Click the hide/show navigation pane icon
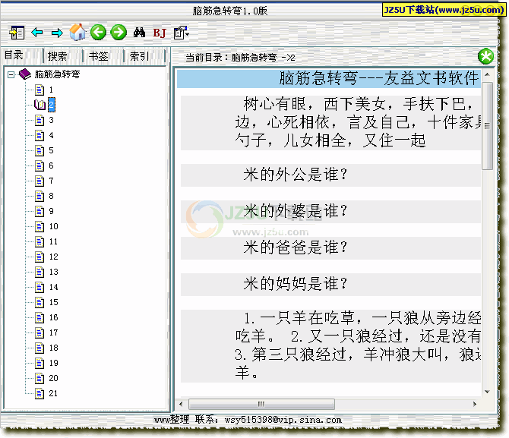 (x=17, y=33)
